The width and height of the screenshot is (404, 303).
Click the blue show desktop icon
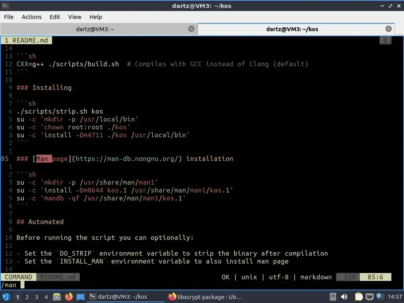[80, 297]
